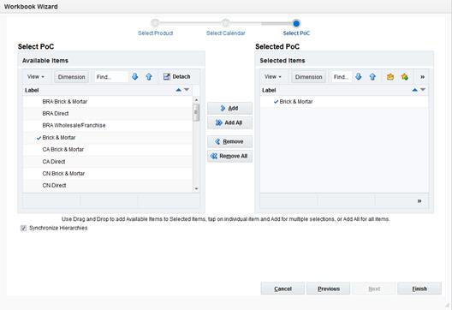Screen dimensions: 452x310
Task: Sort Available Items Label ascending
Action: tap(178, 90)
